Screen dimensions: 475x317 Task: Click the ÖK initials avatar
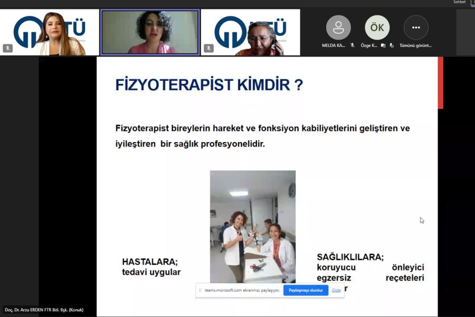pos(377,27)
